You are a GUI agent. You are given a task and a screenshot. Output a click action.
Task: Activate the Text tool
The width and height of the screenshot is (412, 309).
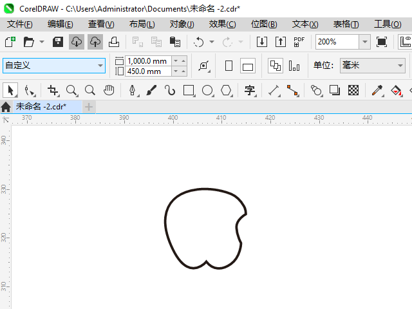[x=250, y=90]
